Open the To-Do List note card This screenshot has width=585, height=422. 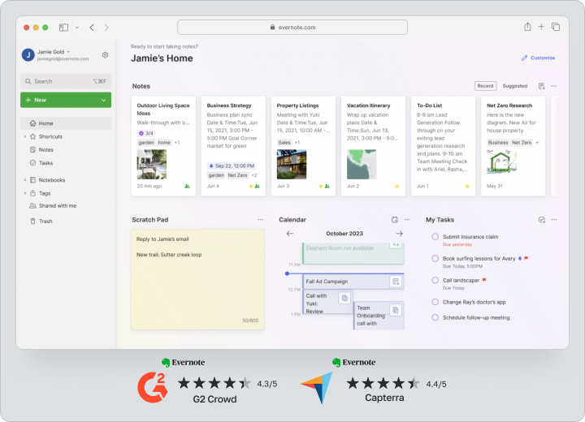pyautogui.click(x=444, y=146)
